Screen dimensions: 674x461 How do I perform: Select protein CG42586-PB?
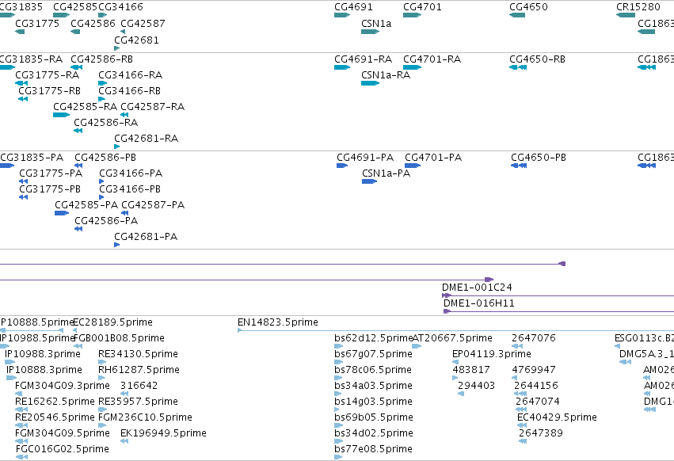pos(105,158)
